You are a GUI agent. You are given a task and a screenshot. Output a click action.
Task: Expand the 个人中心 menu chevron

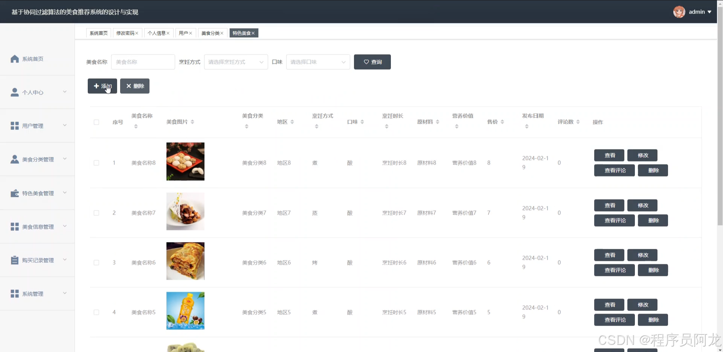point(65,91)
